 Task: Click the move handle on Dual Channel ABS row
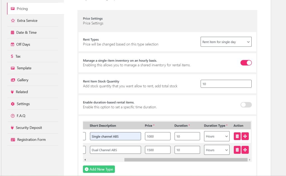[x=245, y=150]
